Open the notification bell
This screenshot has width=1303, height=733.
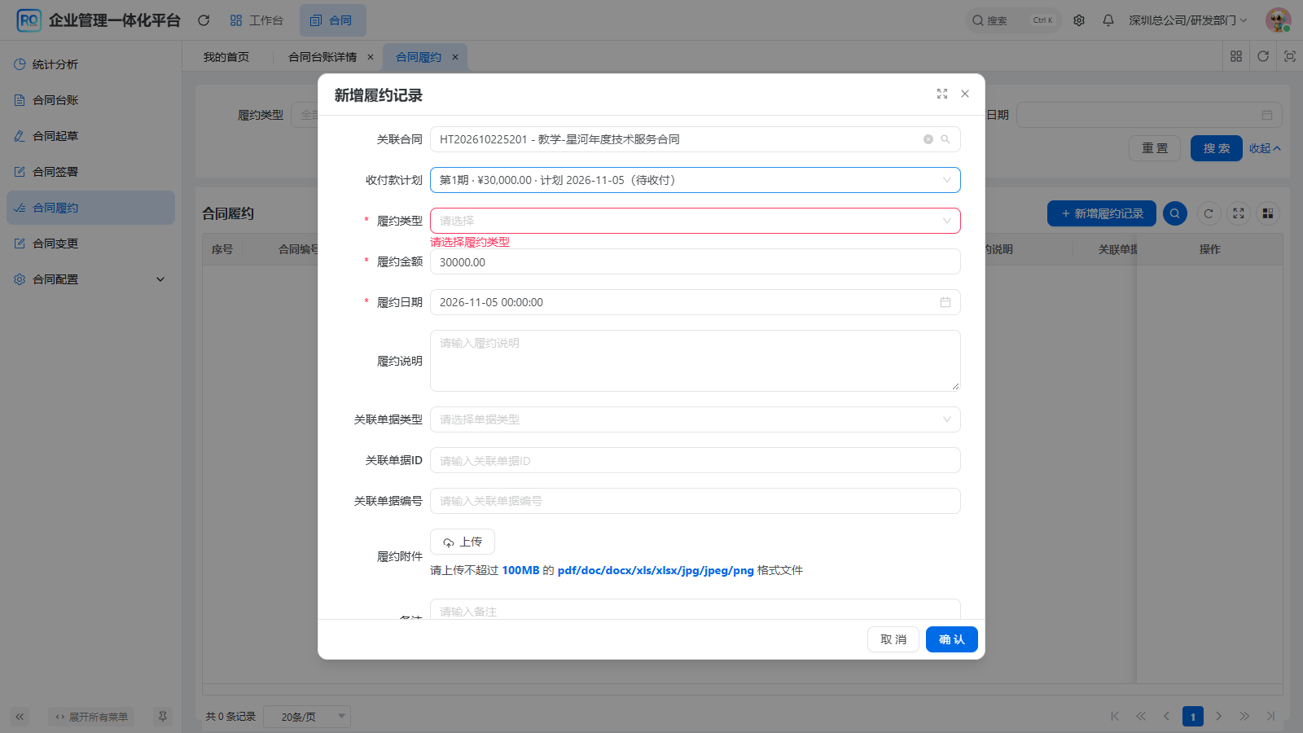[1108, 20]
